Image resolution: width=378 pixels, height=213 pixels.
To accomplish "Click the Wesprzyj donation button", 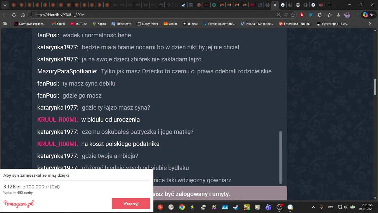I will pyautogui.click(x=131, y=204).
